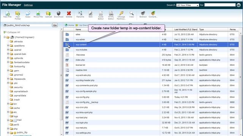Viewport: 243px width, 136px height.
Task: Click the php icon of index.php
Action: click(x=67, y=60)
